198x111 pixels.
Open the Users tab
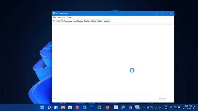pos(93,21)
